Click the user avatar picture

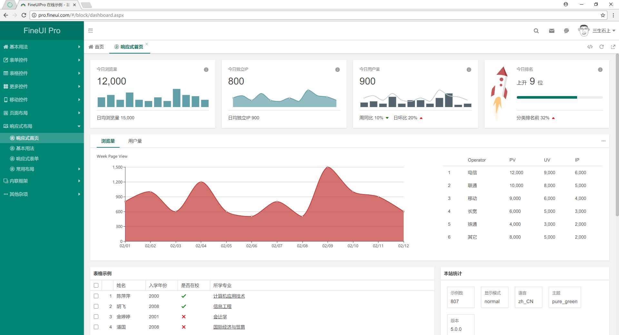coord(584,31)
